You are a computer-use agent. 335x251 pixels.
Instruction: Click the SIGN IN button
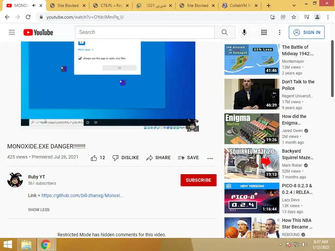[x=307, y=32]
